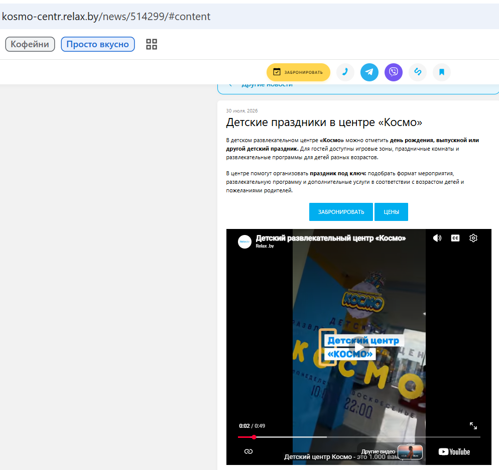This screenshot has width=499, height=470.
Task: Open the Viber contact icon
Action: pos(394,72)
